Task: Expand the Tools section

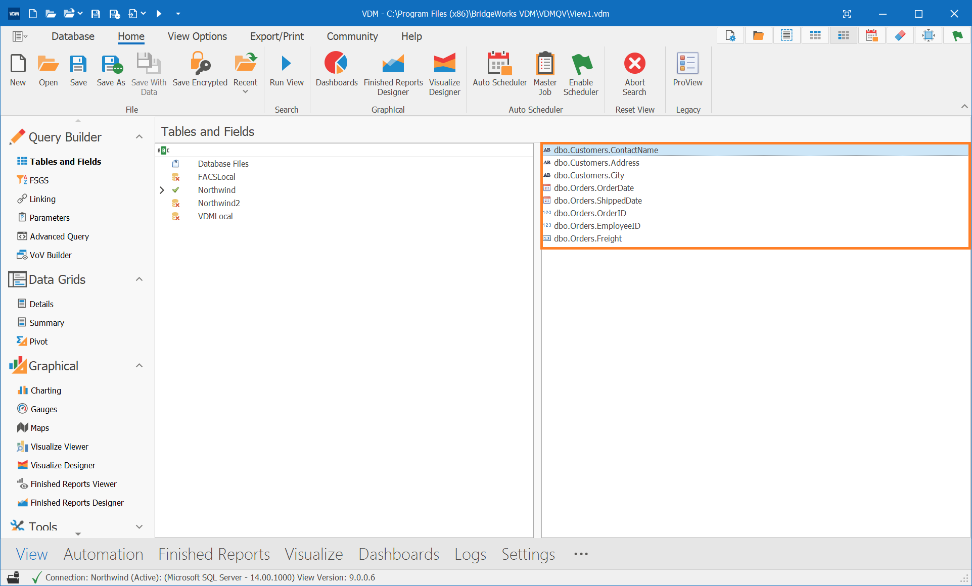Action: point(140,527)
